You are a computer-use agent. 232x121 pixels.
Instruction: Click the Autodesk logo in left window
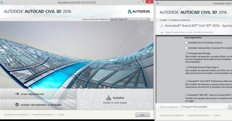pos(139,11)
